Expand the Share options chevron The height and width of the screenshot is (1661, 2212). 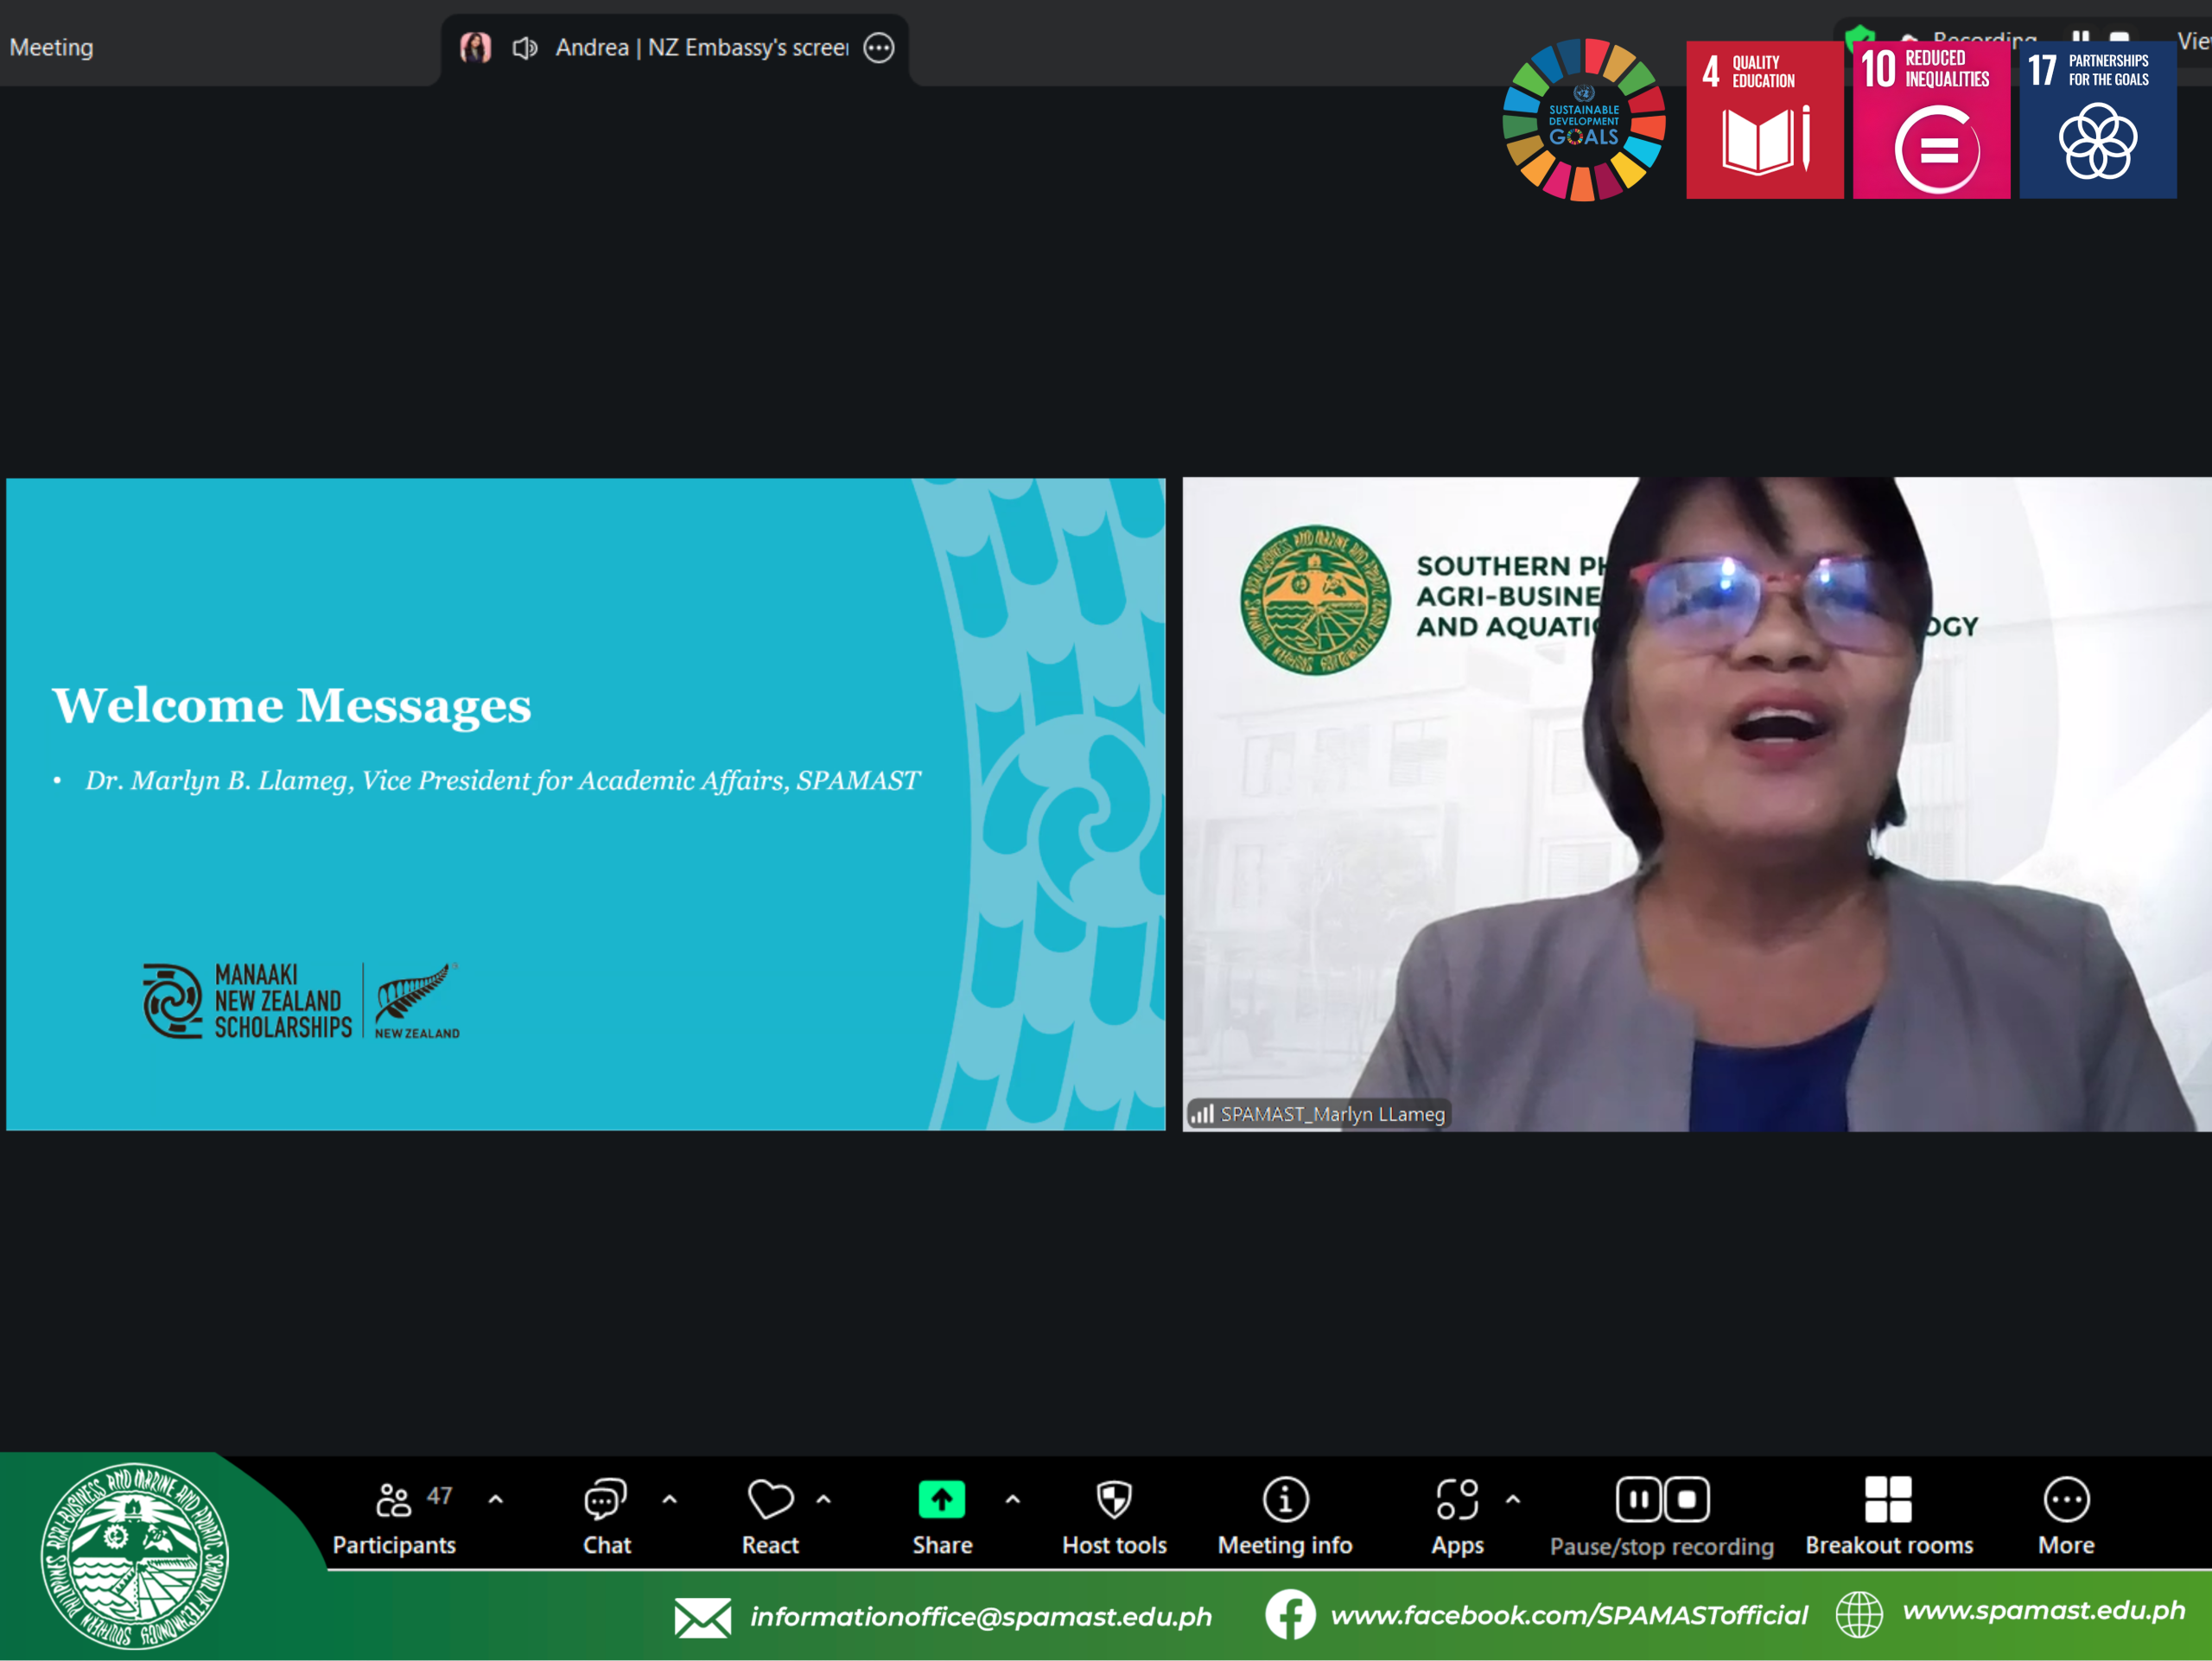click(x=1013, y=1499)
